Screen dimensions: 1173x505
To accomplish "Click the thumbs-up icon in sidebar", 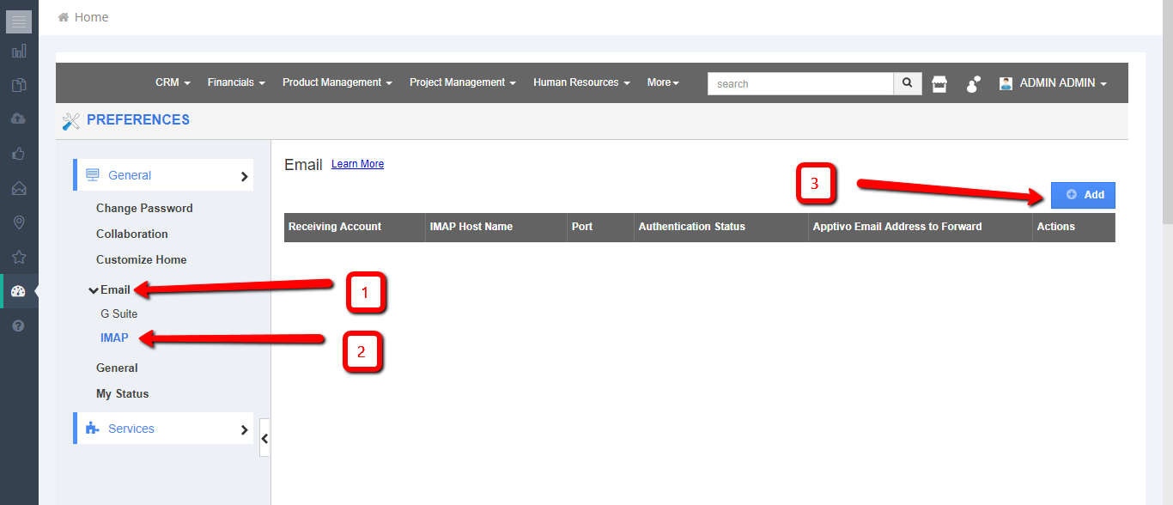I will click(x=19, y=154).
